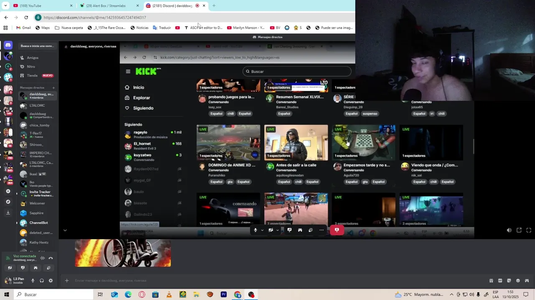The image size is (535, 300).
Task: Open soundboard in voice panel
Action: [49, 268]
